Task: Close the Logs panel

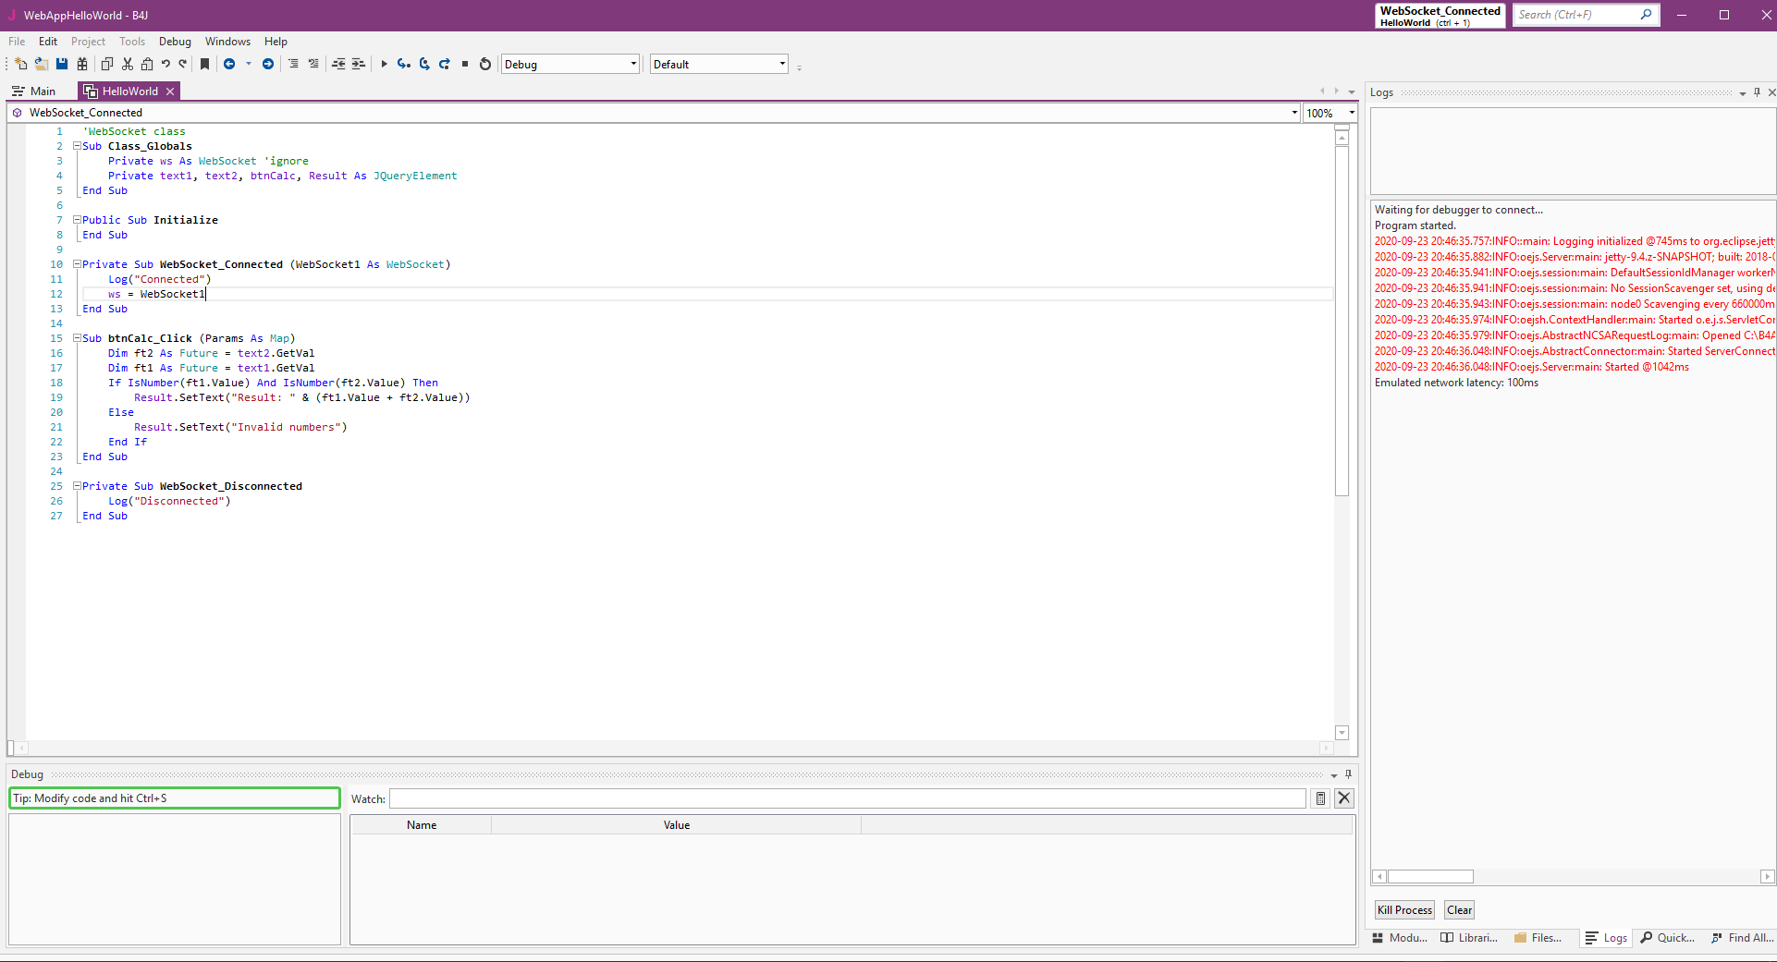Action: pyautogui.click(x=1771, y=92)
